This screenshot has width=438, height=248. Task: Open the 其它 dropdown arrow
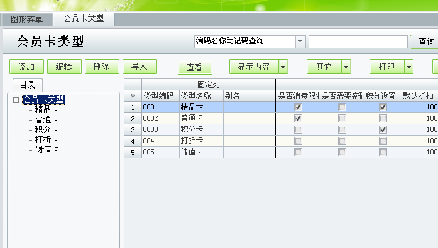(346, 67)
